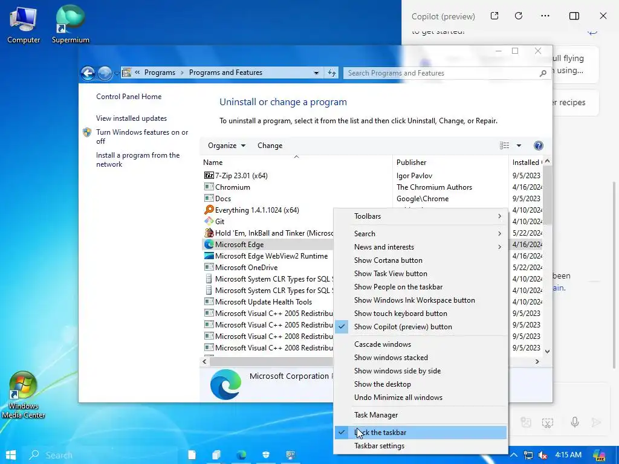Click the Forward arrow in Programs and Features

click(105, 73)
